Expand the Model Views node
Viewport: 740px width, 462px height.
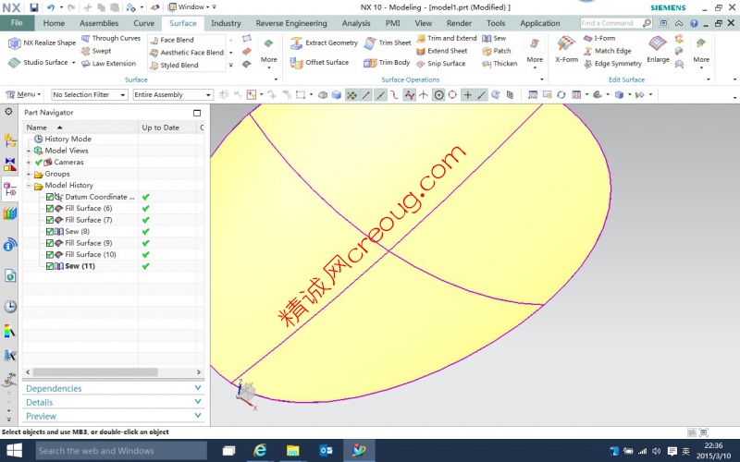tap(29, 151)
